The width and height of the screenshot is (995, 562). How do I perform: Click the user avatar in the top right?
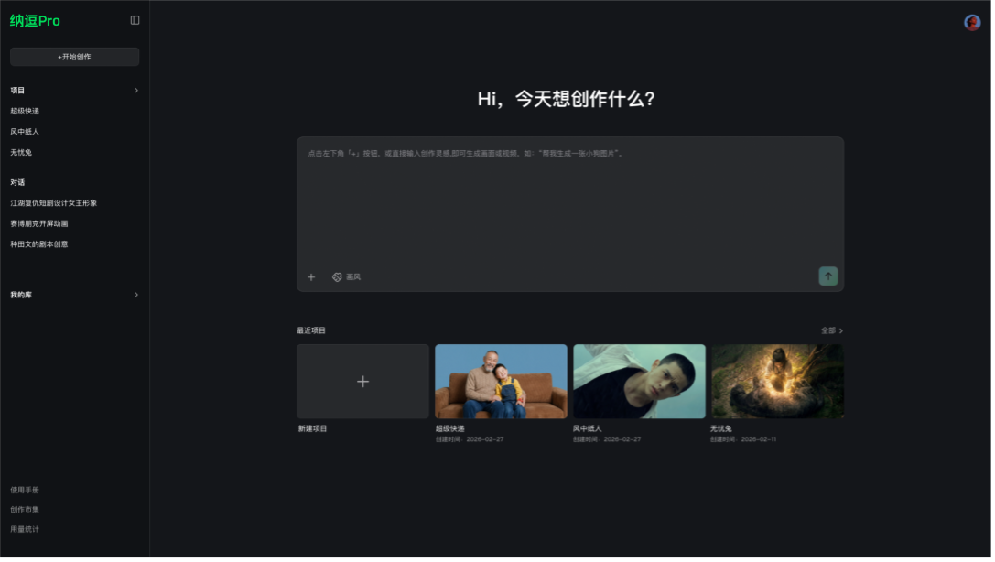(972, 23)
